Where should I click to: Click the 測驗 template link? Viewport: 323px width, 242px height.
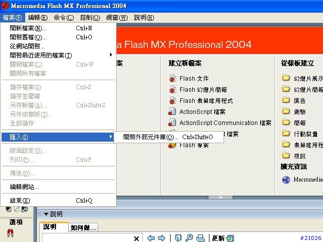coord(300,112)
